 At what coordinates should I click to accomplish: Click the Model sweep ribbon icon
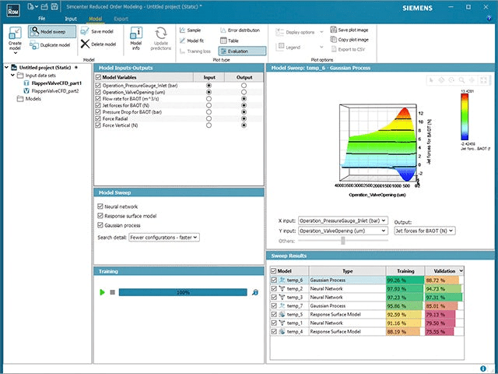(x=47, y=32)
